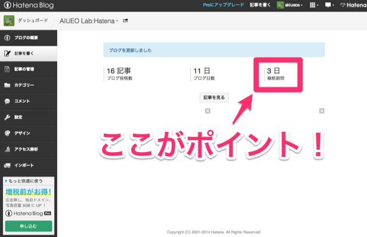The height and width of the screenshot is (237, 367).
Task: Click the document icon for 記事の管理
Action: (x=7, y=69)
